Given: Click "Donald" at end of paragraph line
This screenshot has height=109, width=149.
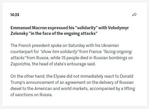Looking at the screenshot, I should click(x=127, y=76).
